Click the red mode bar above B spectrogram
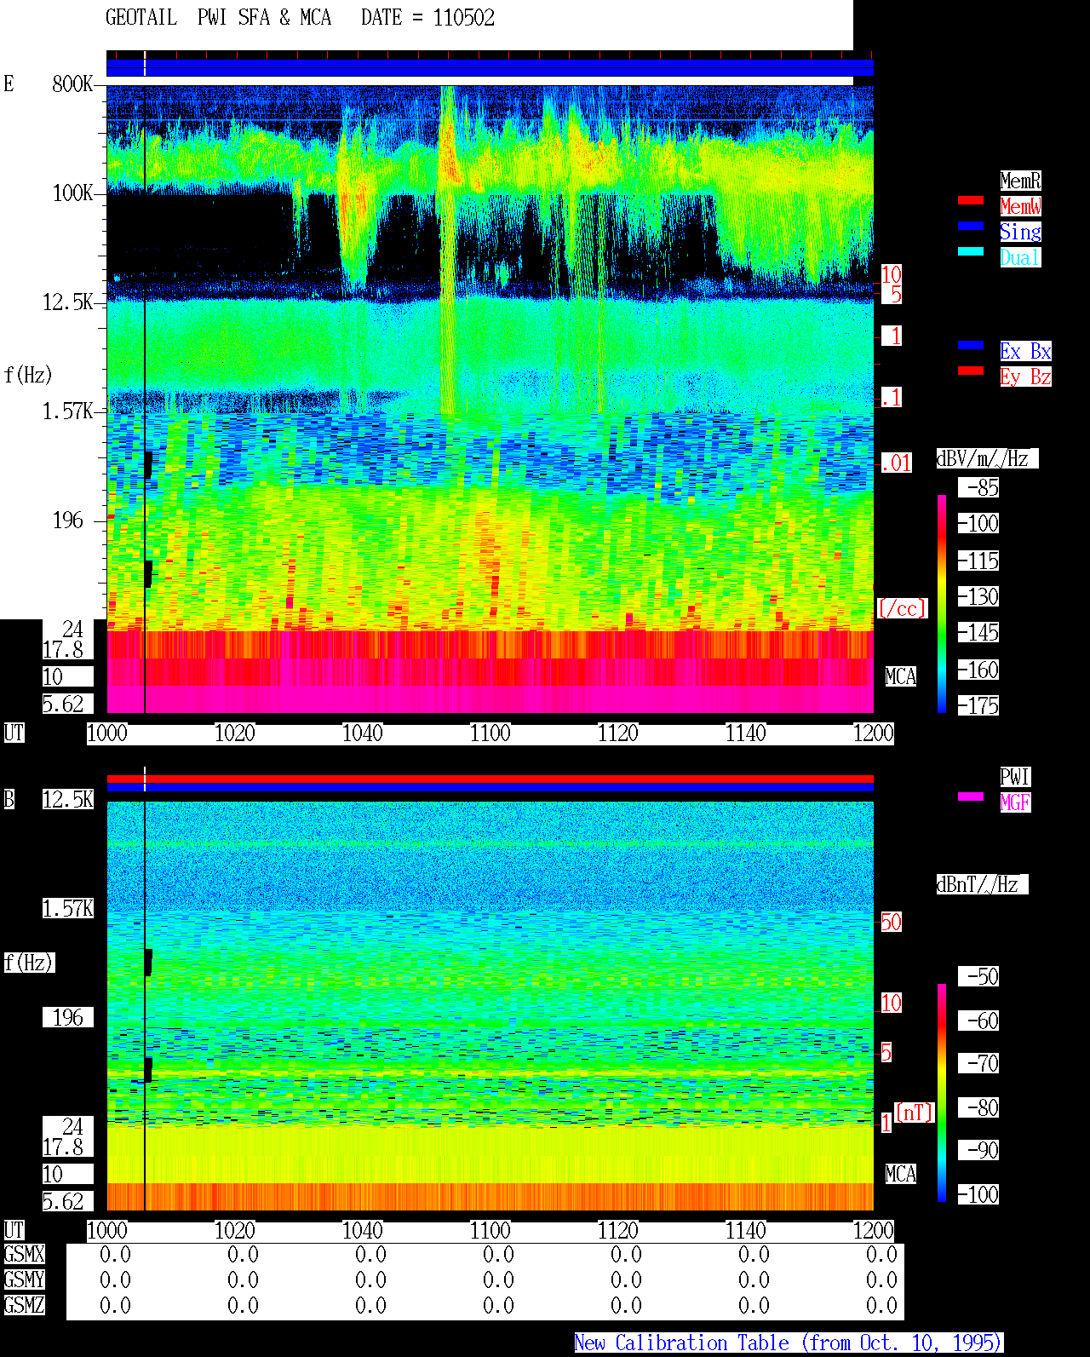 (490, 779)
